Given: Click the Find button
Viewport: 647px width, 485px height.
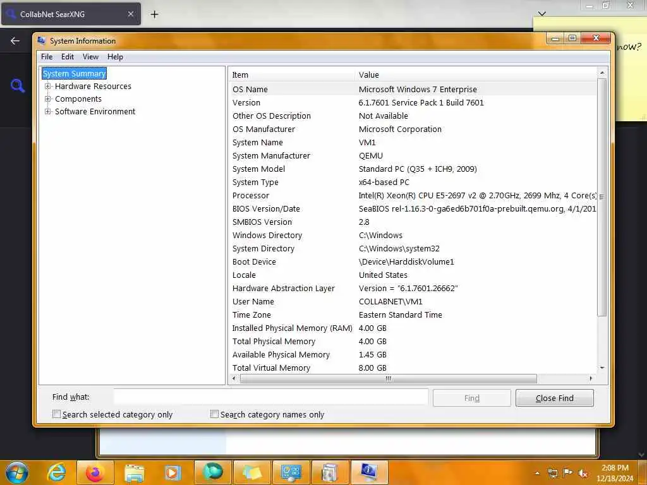Looking at the screenshot, I should click(x=471, y=398).
